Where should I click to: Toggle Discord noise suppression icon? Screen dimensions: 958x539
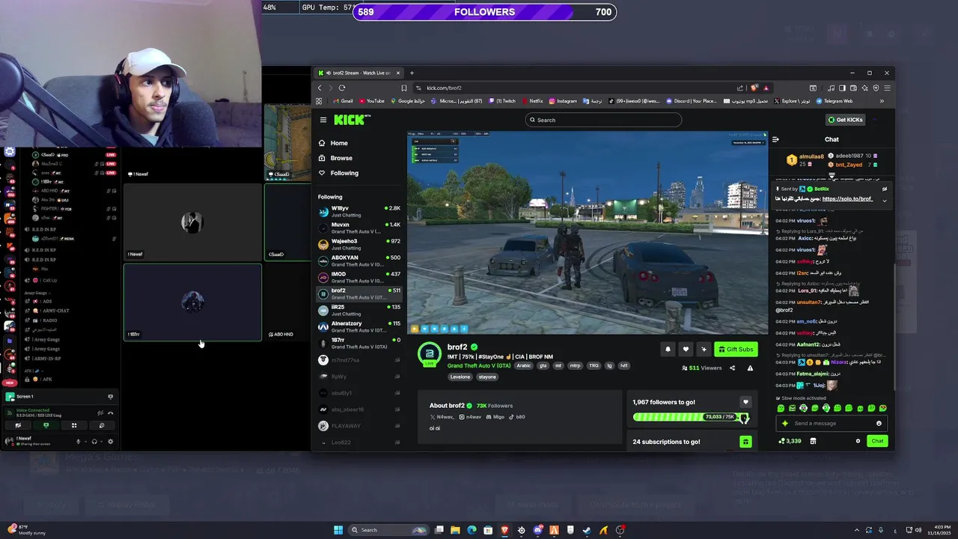pos(100,412)
